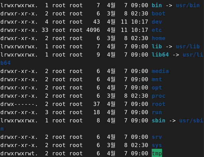Click the bin symlink name
The height and width of the screenshot is (157, 204).
click(157, 5)
